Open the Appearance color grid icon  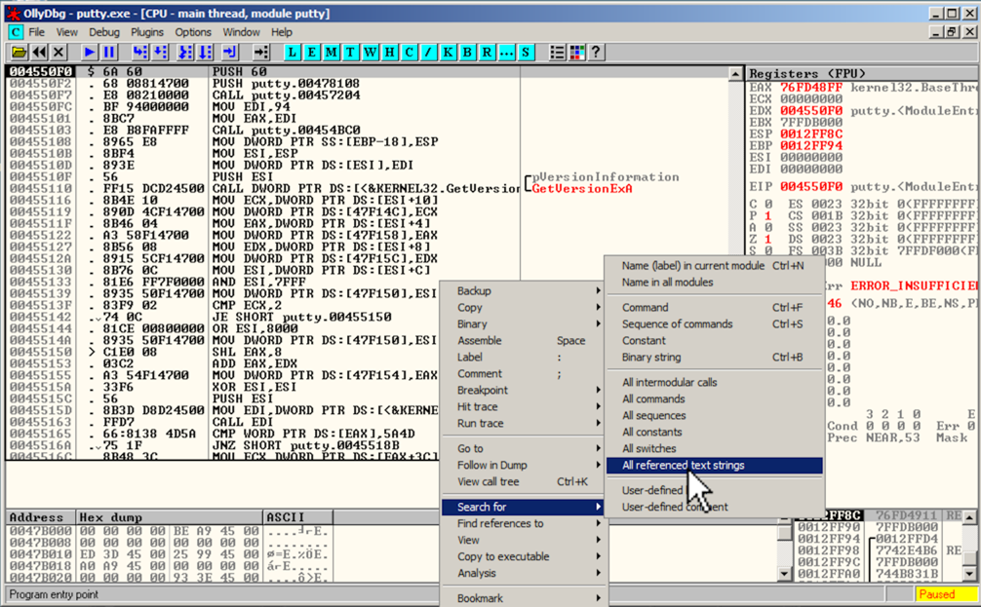[x=577, y=52]
